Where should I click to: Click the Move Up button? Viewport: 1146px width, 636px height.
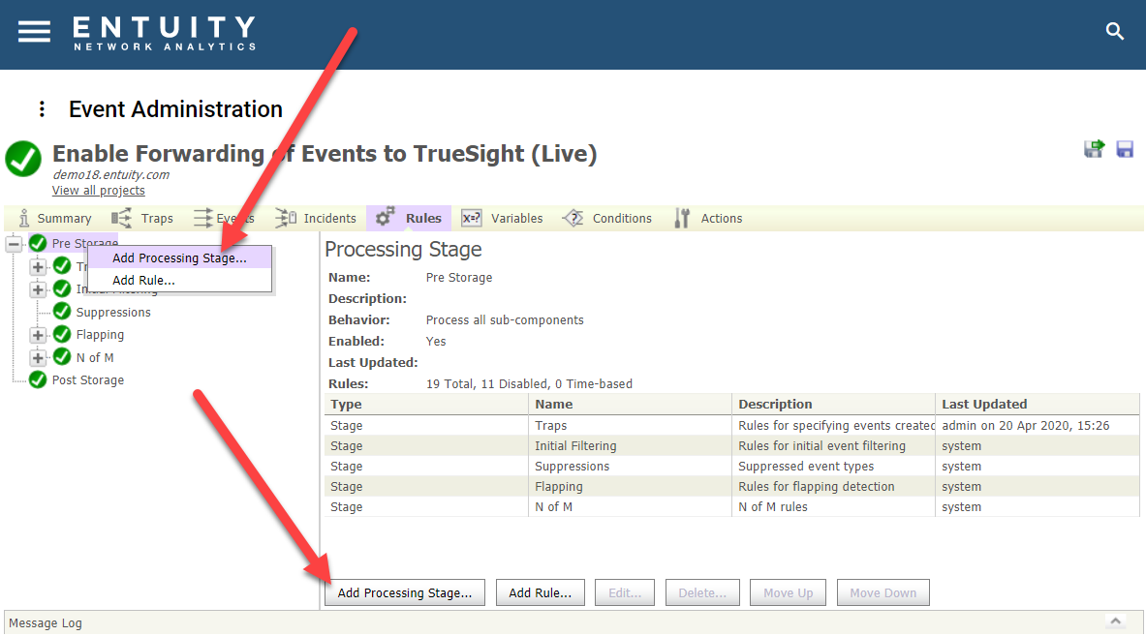click(788, 592)
